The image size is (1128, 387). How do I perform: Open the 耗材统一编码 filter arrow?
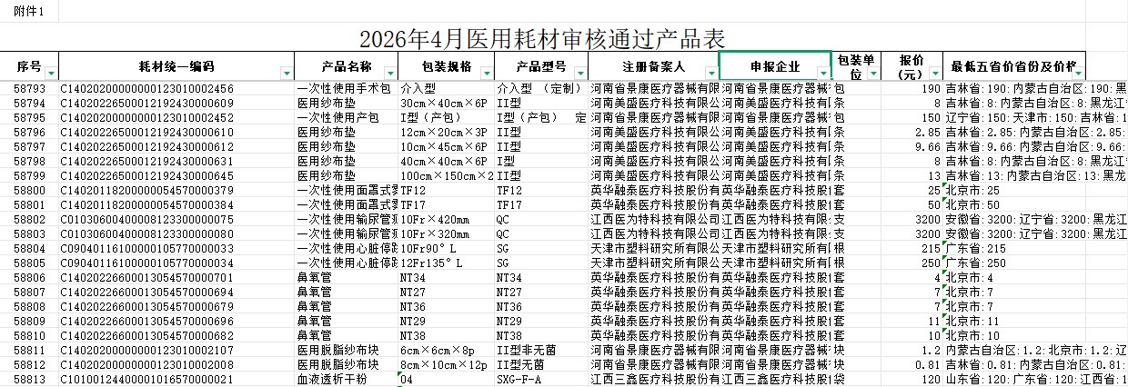pyautogui.click(x=287, y=74)
